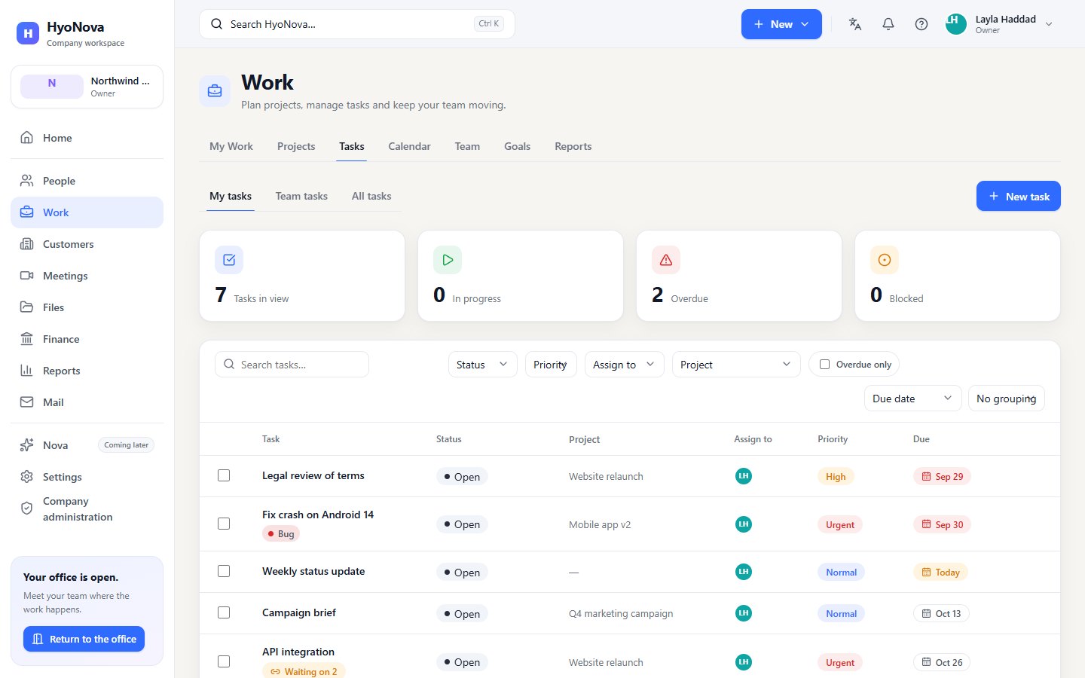Image resolution: width=1085 pixels, height=678 pixels.
Task: Open the Due date sort dropdown
Action: (912, 399)
